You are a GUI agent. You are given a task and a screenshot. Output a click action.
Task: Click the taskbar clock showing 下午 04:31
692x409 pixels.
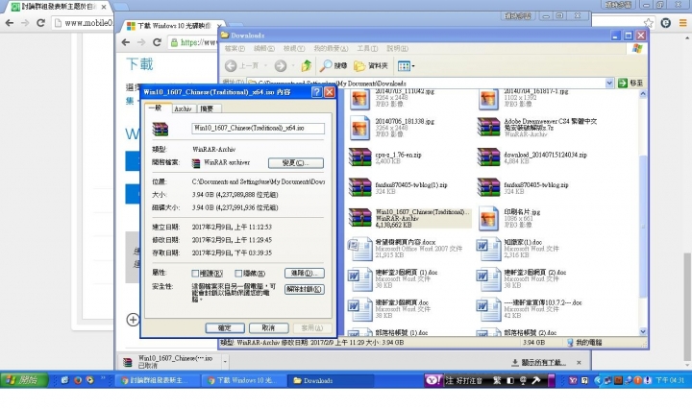[670, 380]
